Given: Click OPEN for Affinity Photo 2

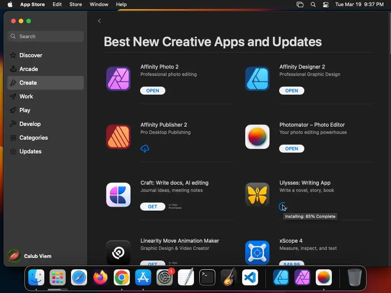Looking at the screenshot, I should click(x=153, y=91).
